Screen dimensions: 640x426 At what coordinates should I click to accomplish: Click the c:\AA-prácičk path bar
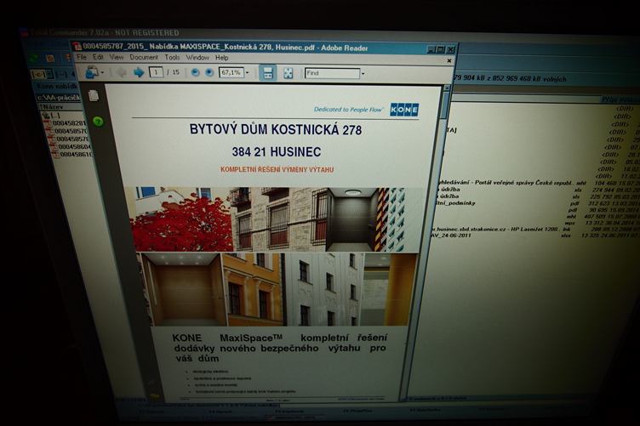coord(58,98)
